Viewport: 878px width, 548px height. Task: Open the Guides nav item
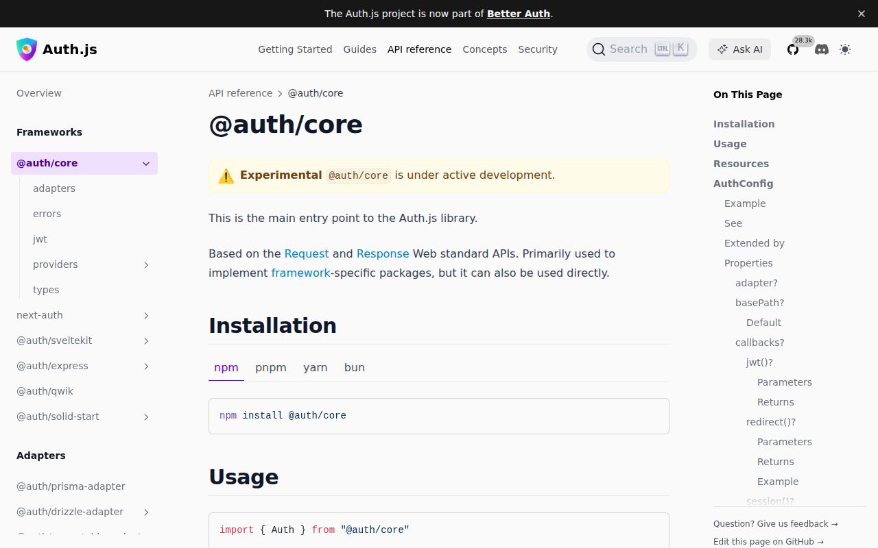coord(359,49)
